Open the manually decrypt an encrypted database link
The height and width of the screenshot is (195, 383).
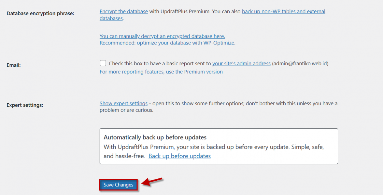pyautogui.click(x=162, y=36)
